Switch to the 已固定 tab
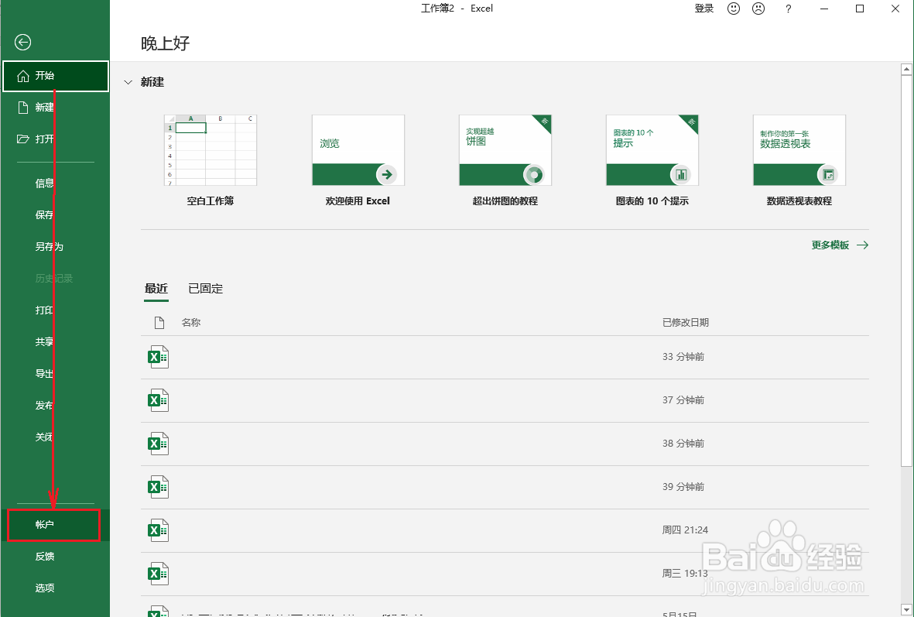 click(x=206, y=289)
